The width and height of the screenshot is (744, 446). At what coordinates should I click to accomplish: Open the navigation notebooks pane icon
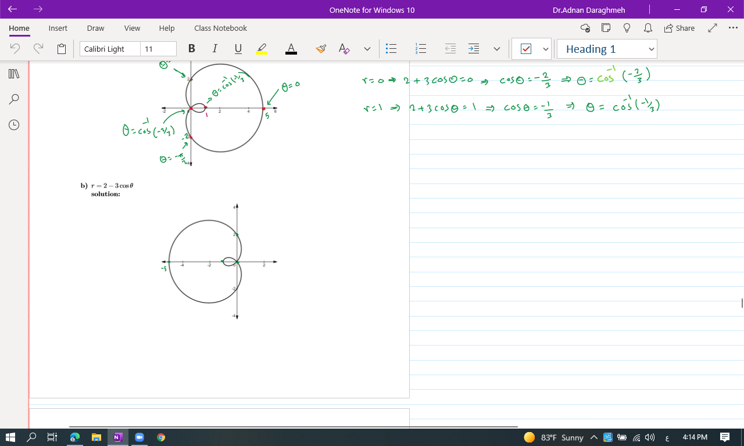tap(14, 74)
